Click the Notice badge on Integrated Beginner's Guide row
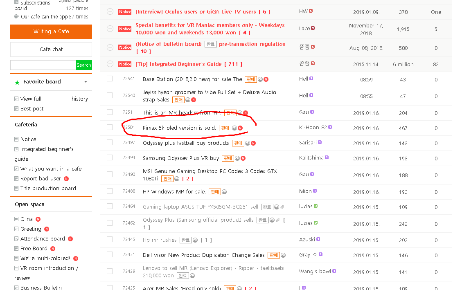The image size is (453, 290). coord(125,64)
